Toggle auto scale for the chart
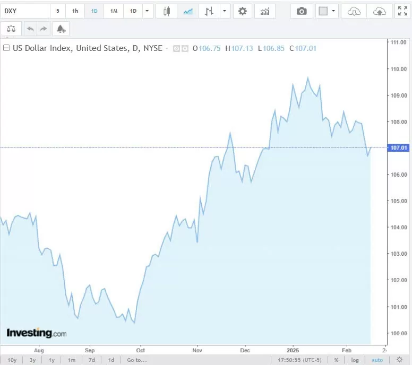Image resolution: width=412 pixels, height=365 pixels. pyautogui.click(x=377, y=360)
